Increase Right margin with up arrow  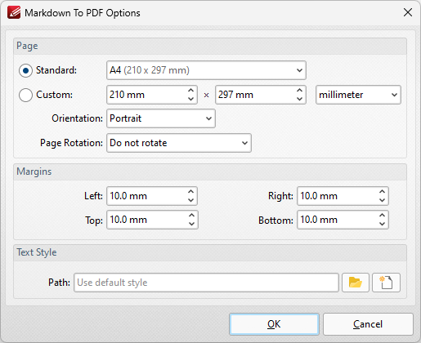click(382, 192)
